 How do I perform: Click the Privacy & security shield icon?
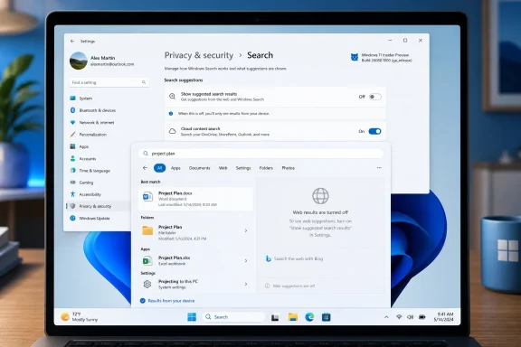[x=72, y=206]
